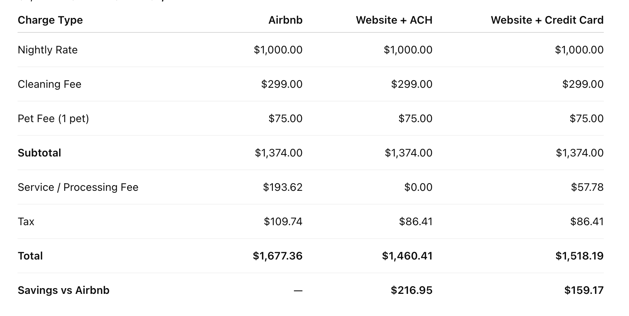
Task: Click the Charge Type column header
Action: [50, 20]
